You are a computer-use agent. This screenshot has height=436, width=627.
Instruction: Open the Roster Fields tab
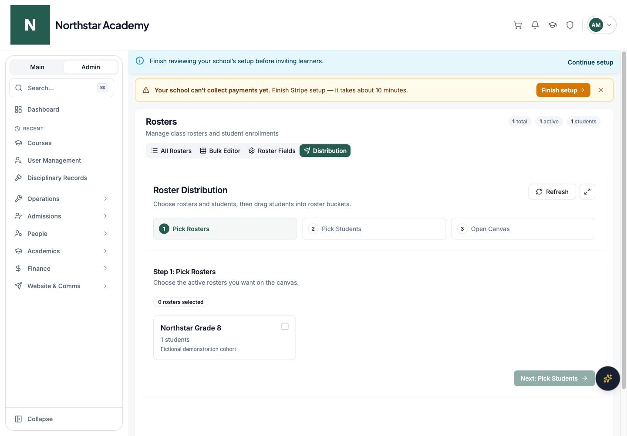[x=272, y=151]
